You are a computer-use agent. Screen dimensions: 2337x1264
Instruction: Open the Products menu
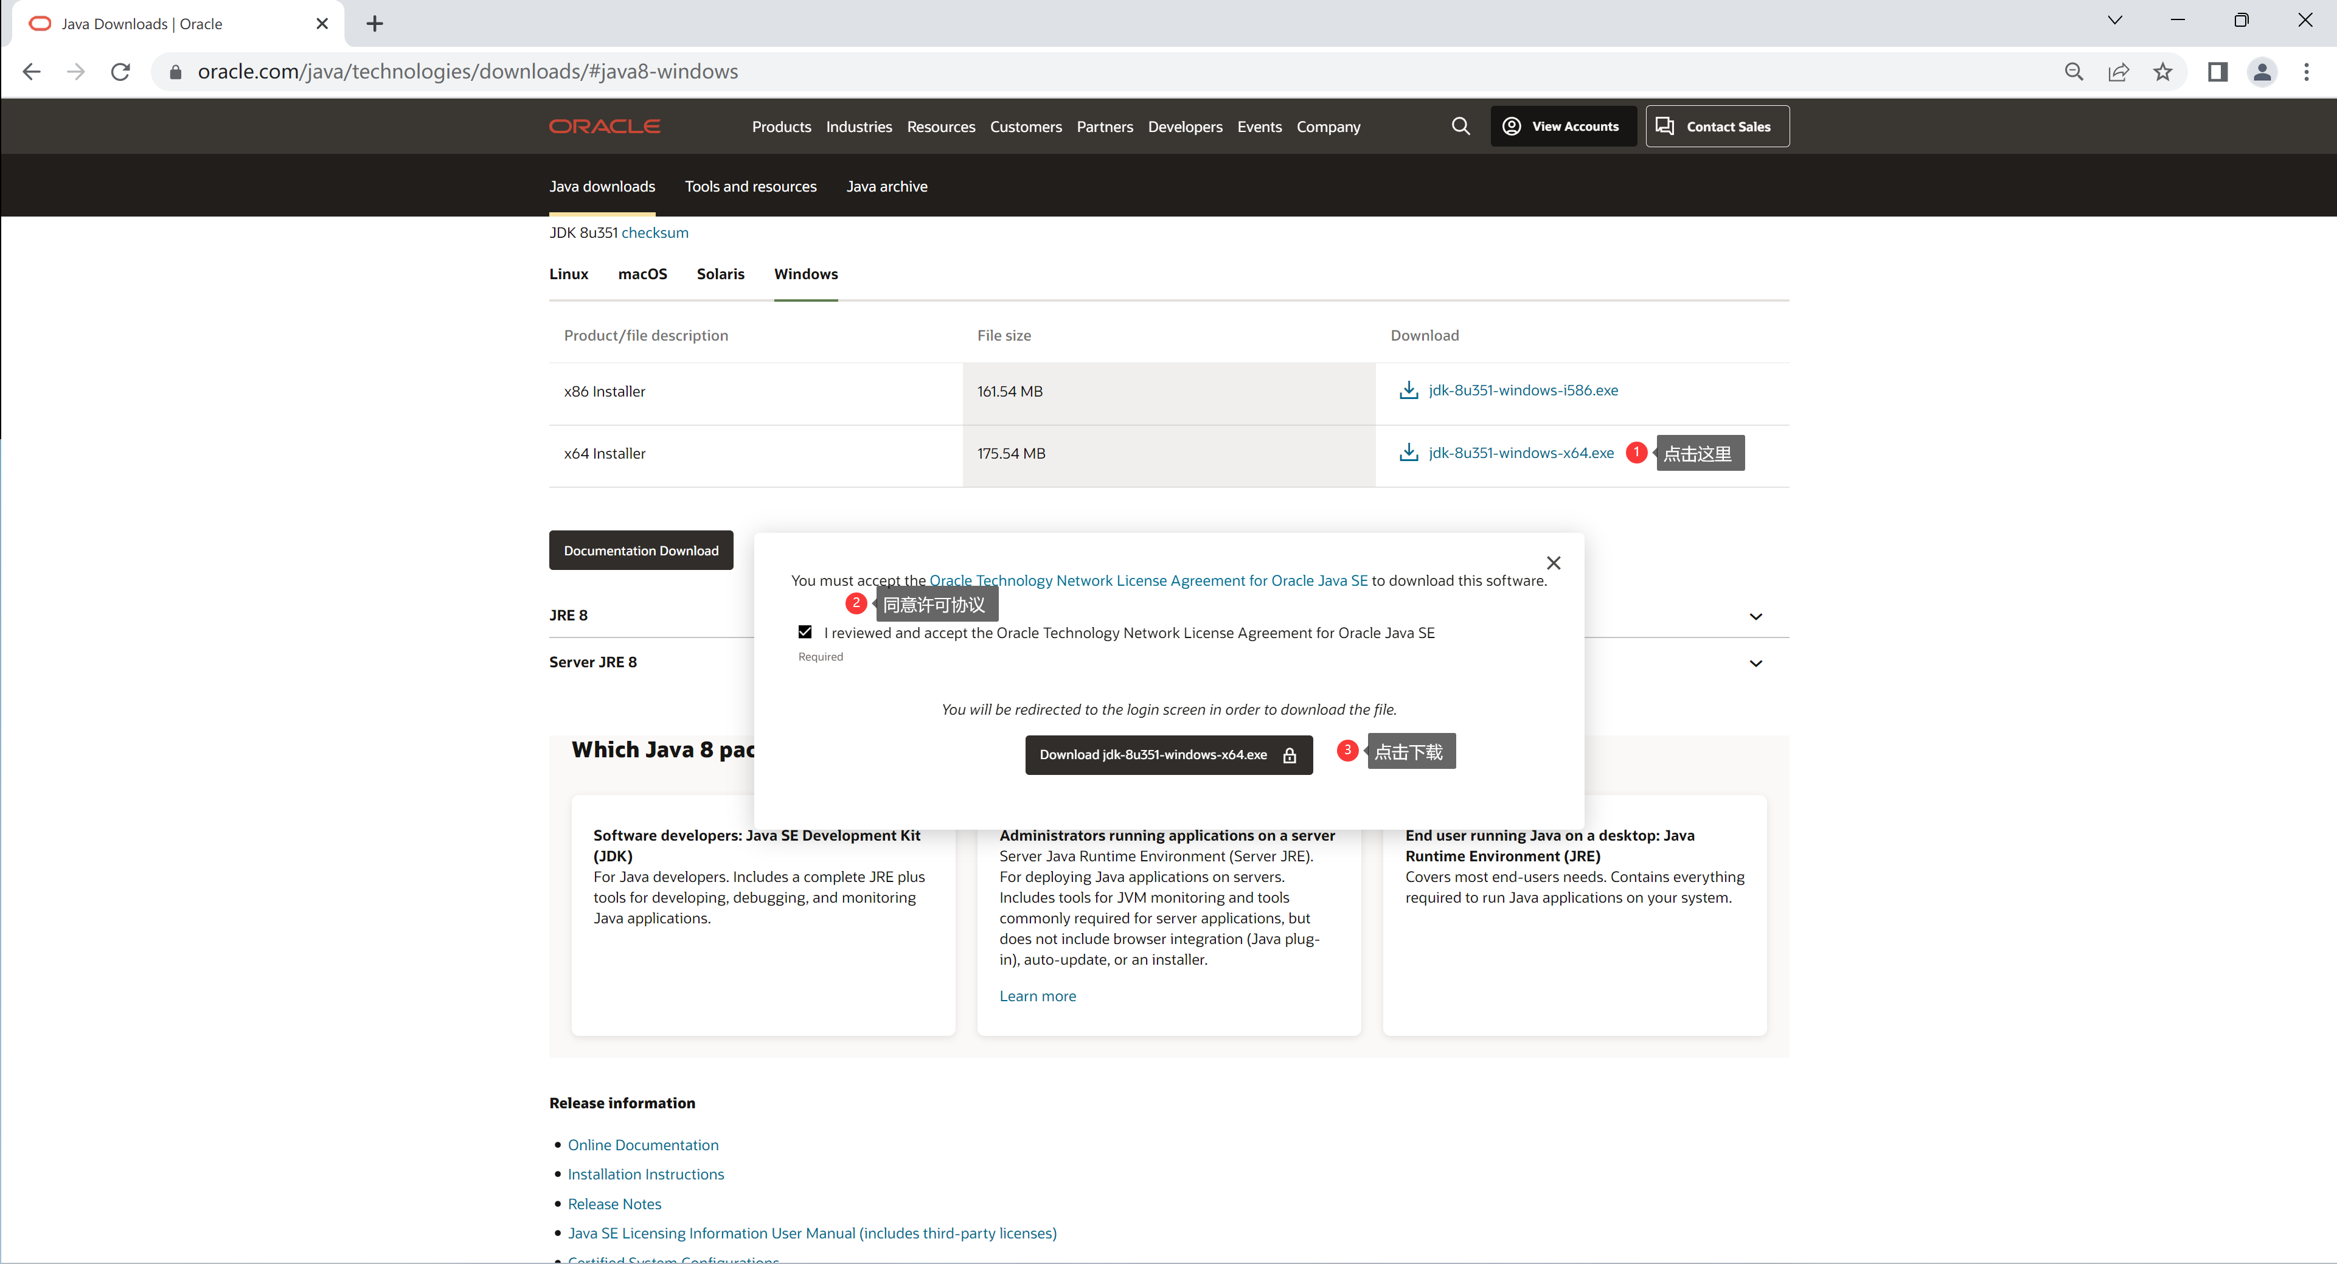coord(781,127)
